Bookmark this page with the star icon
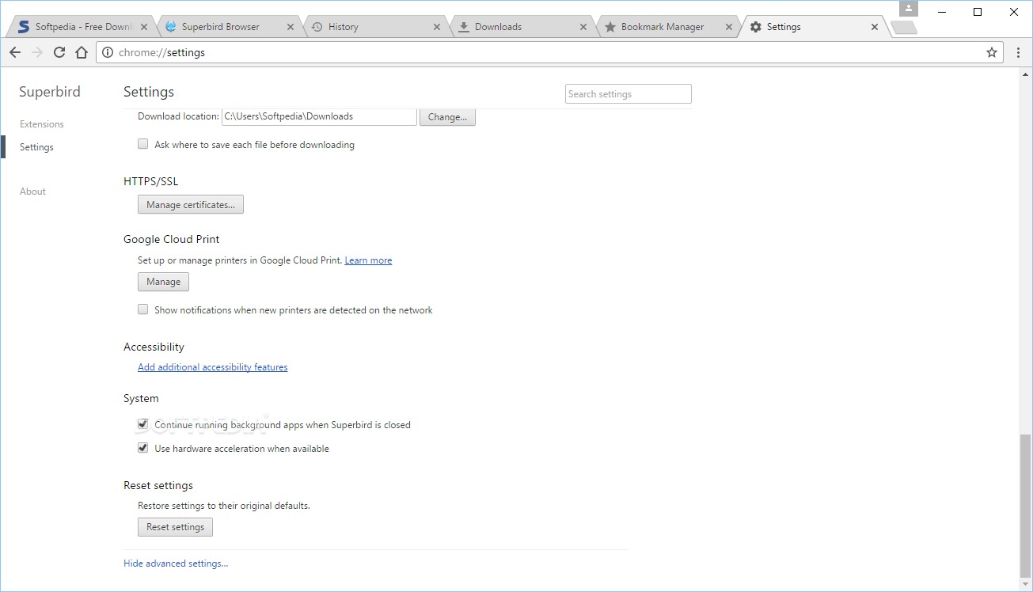 [x=992, y=52]
